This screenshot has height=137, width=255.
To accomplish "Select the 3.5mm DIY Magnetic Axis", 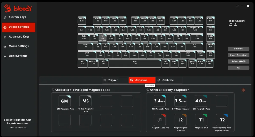I will point(180,101).
